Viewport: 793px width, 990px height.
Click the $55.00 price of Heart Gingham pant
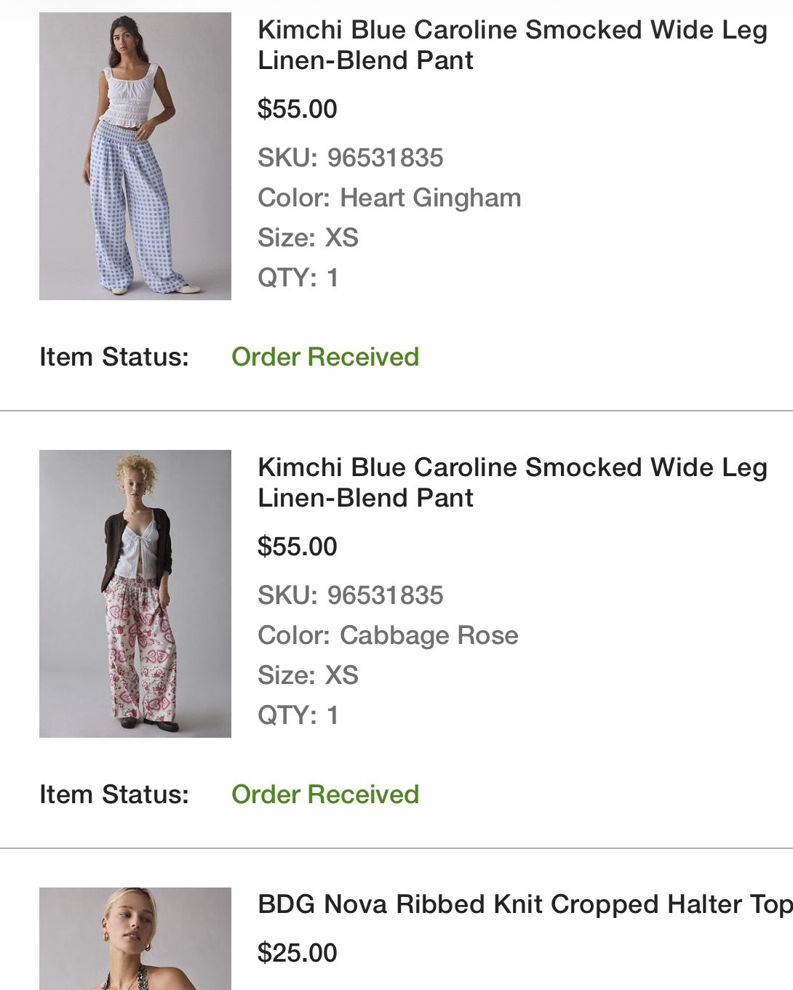click(298, 109)
